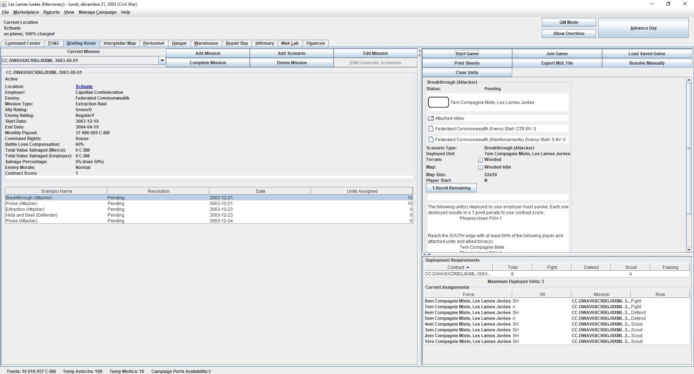Open the current mission dropdown selector
This screenshot has width=694, height=374.
(162, 60)
